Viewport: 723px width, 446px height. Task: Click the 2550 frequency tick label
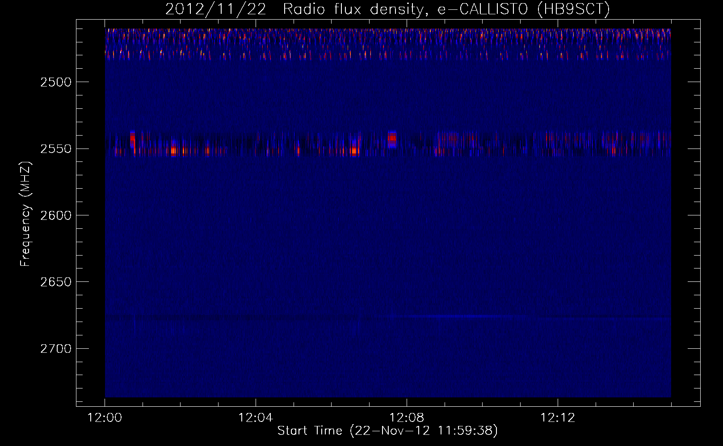[56, 149]
